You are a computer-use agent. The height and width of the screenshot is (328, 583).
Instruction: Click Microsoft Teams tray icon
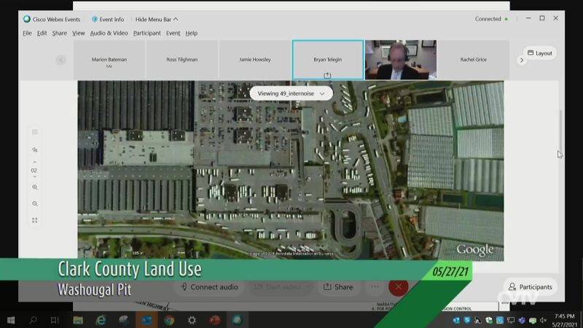(x=522, y=320)
